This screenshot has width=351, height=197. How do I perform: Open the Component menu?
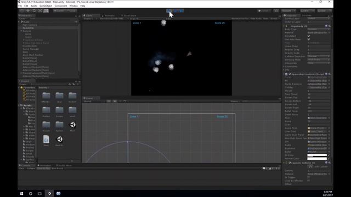(x=61, y=6)
